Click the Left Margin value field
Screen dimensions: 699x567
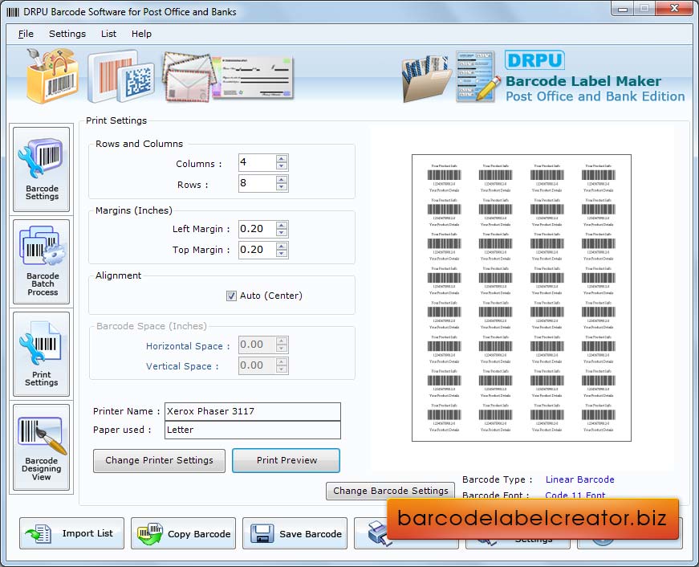[258, 229]
